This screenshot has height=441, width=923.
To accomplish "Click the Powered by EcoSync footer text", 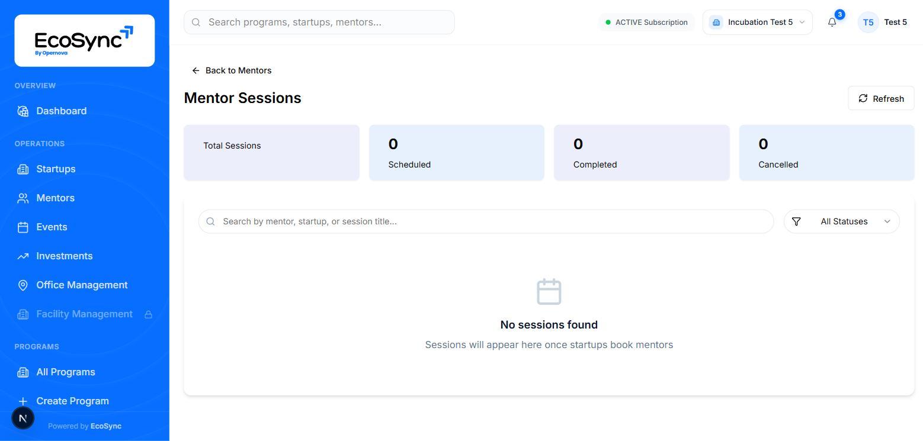I will pos(85,426).
